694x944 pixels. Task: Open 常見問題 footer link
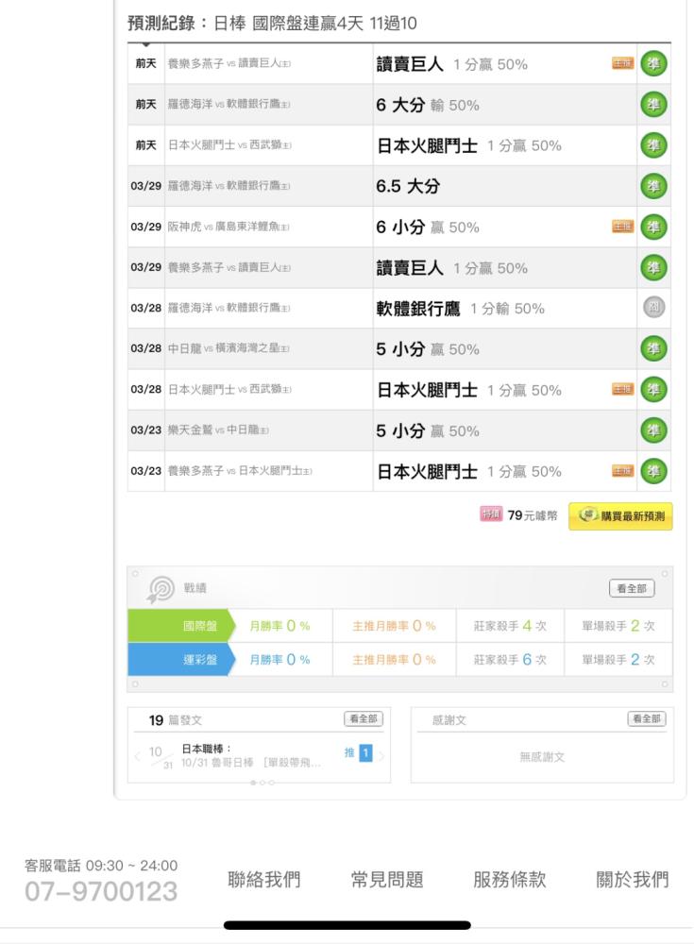pyautogui.click(x=387, y=880)
